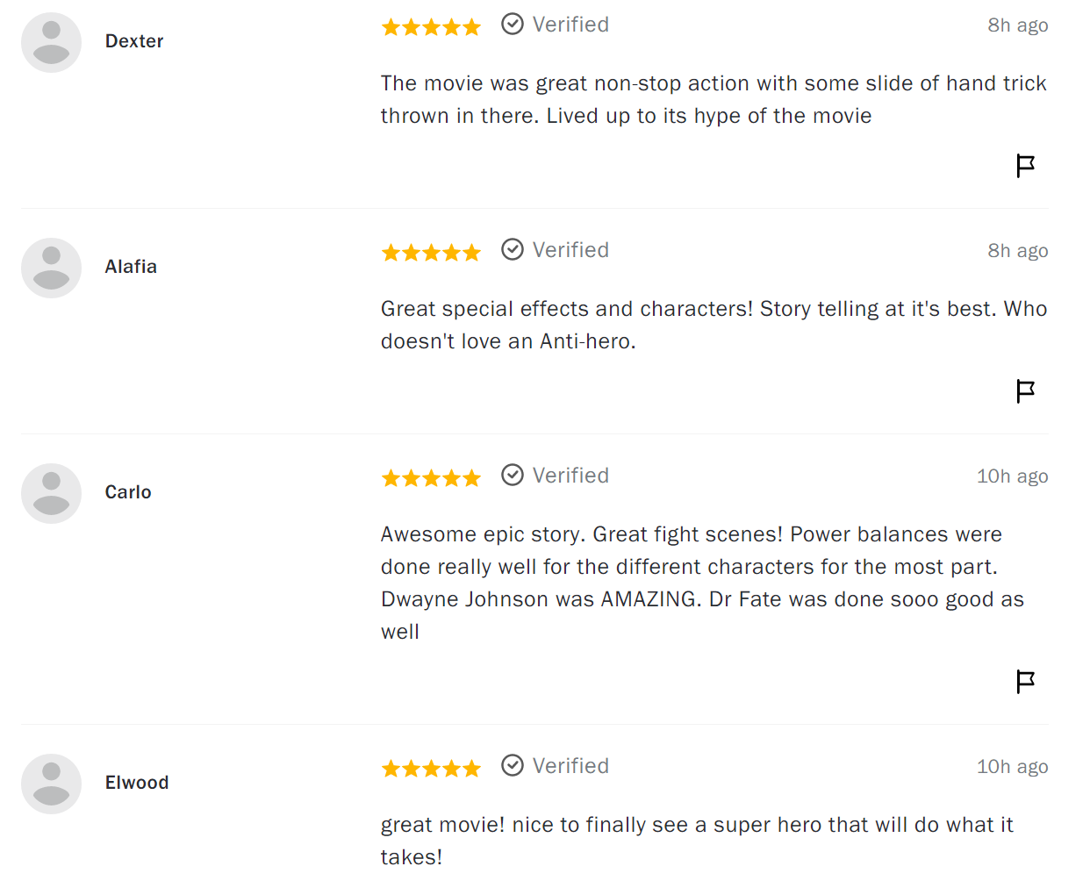Open Carlo's profile avatar
The width and height of the screenshot is (1090, 895).
[51, 493]
